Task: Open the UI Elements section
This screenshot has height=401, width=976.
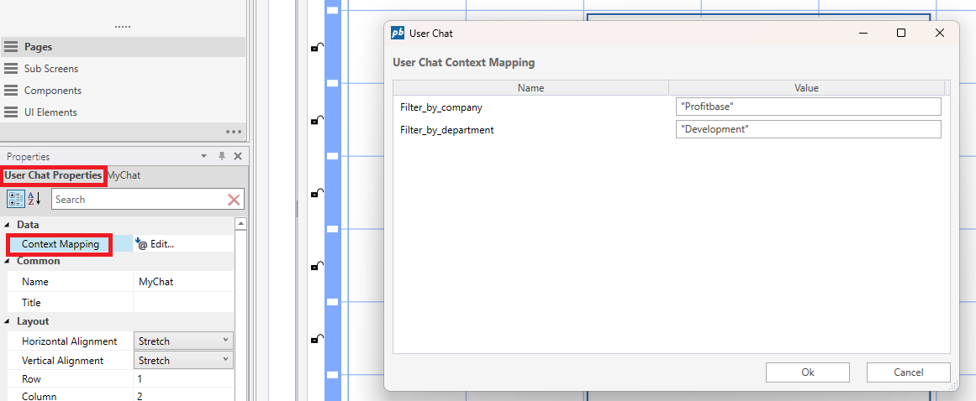Action: coord(123,112)
